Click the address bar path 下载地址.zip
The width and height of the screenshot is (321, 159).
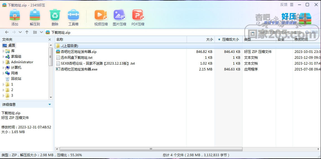pos(61,33)
